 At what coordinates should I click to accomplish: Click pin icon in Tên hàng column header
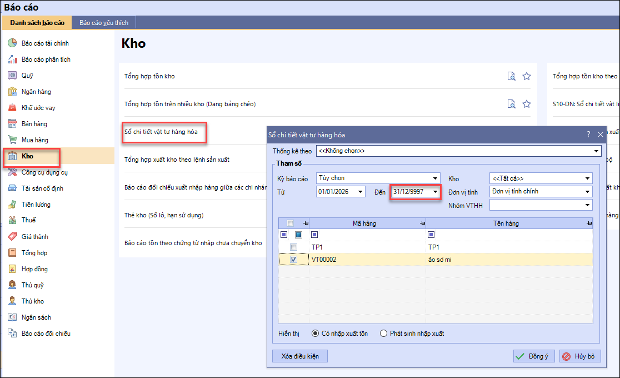coord(588,223)
